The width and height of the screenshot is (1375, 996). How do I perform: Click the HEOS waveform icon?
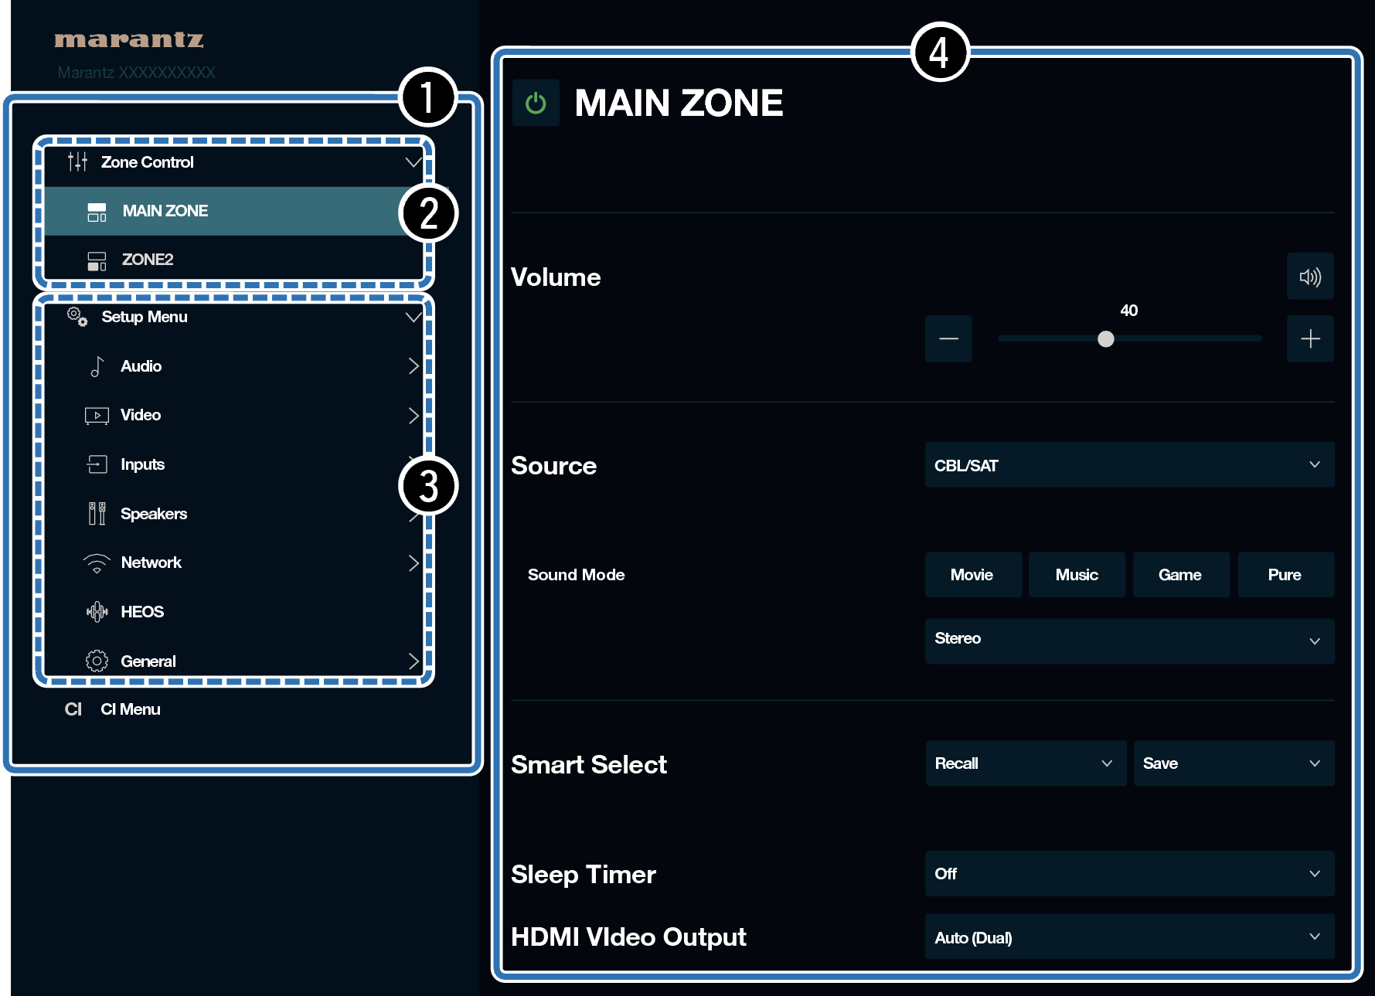coord(97,612)
